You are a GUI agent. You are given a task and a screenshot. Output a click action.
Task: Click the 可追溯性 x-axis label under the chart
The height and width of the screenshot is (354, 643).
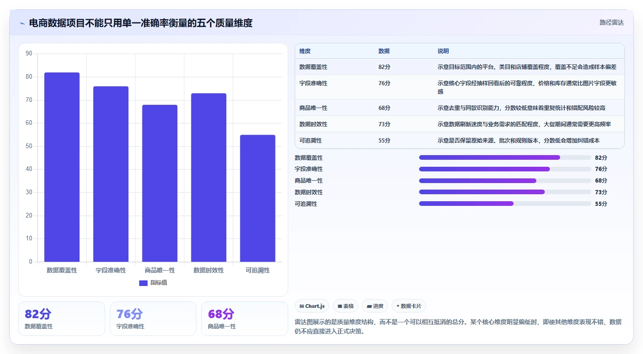257,270
